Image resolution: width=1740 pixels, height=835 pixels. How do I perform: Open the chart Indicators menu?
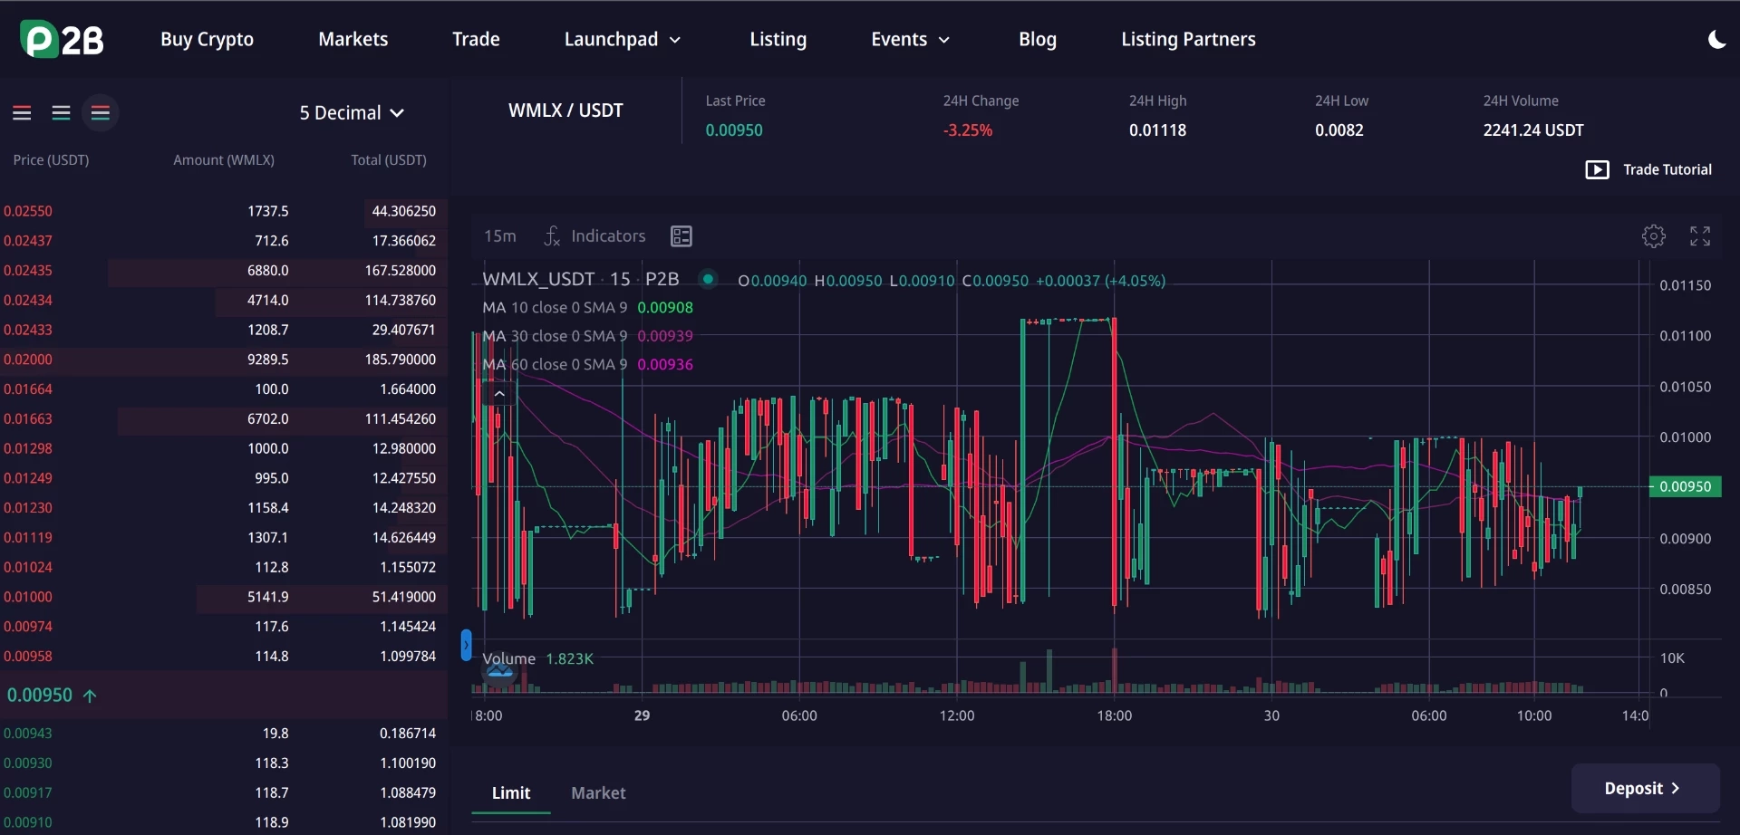(594, 236)
